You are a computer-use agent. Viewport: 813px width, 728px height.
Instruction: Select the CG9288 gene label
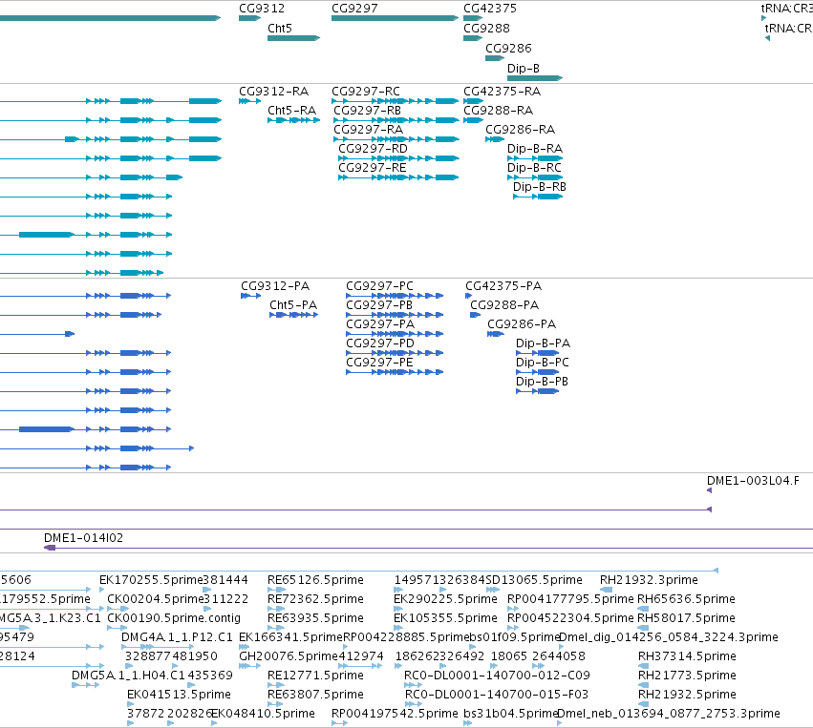[486, 29]
